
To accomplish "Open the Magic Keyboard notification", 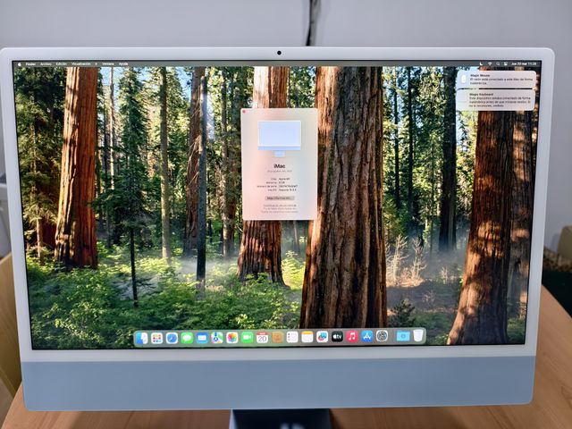I will [x=496, y=100].
